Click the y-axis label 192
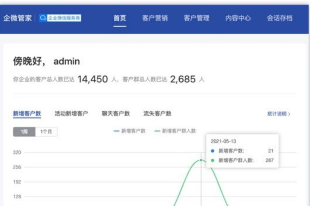 17,182
